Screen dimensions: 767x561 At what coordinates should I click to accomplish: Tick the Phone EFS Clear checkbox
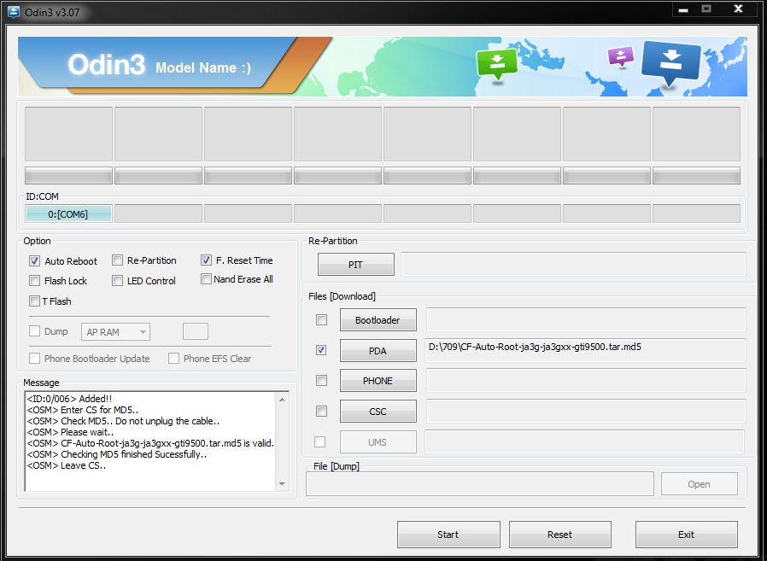[173, 359]
